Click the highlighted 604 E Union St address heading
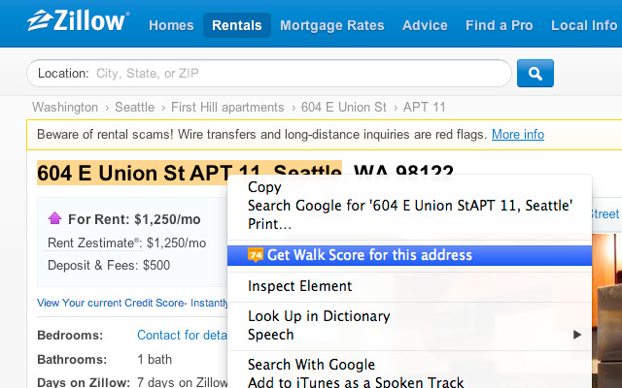This screenshot has height=388, width=622. tap(190, 173)
